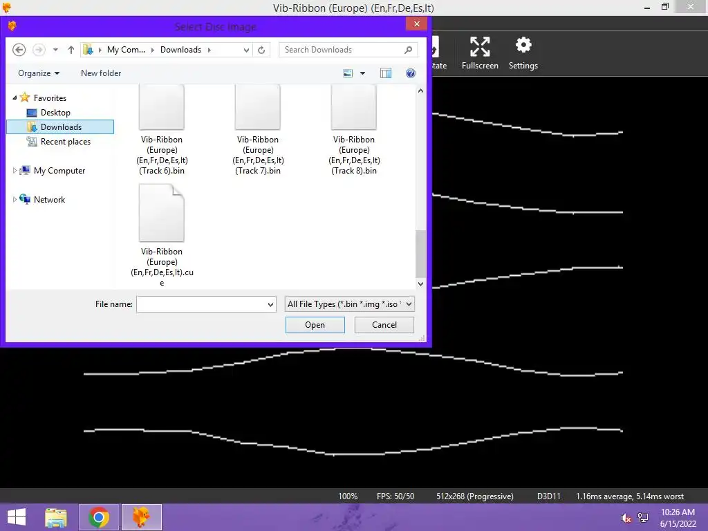Screen dimensions: 708x531
Task: Click in the File name text field
Action: pos(201,304)
